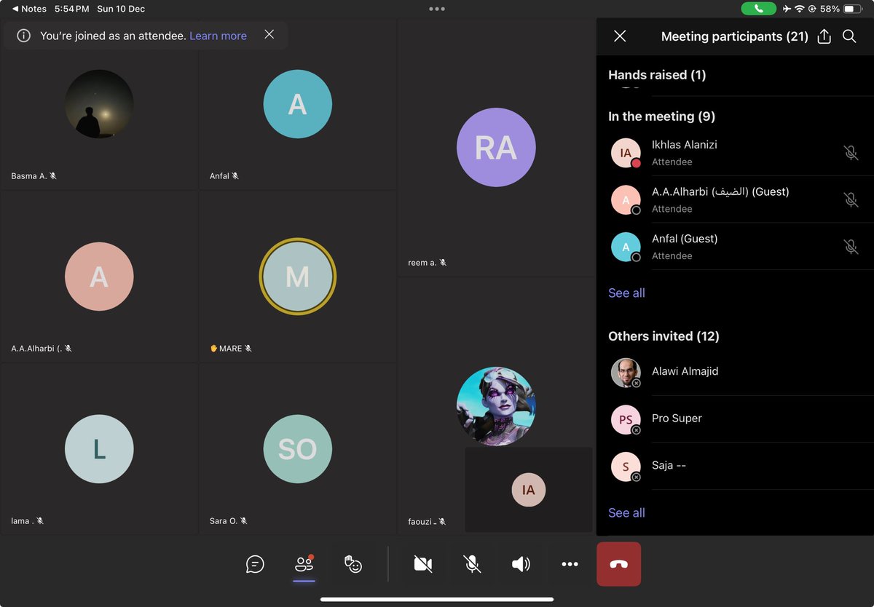See all others invited

click(626, 512)
